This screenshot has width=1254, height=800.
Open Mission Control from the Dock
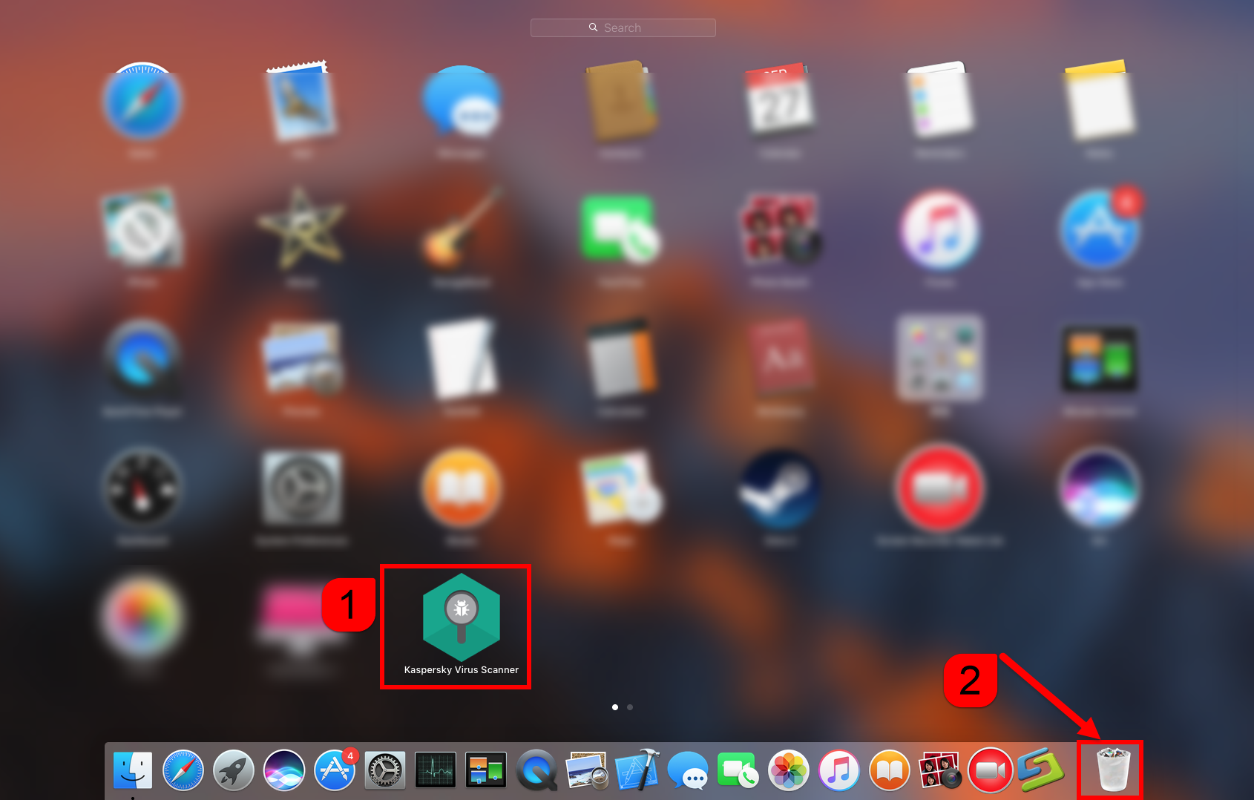point(486,770)
